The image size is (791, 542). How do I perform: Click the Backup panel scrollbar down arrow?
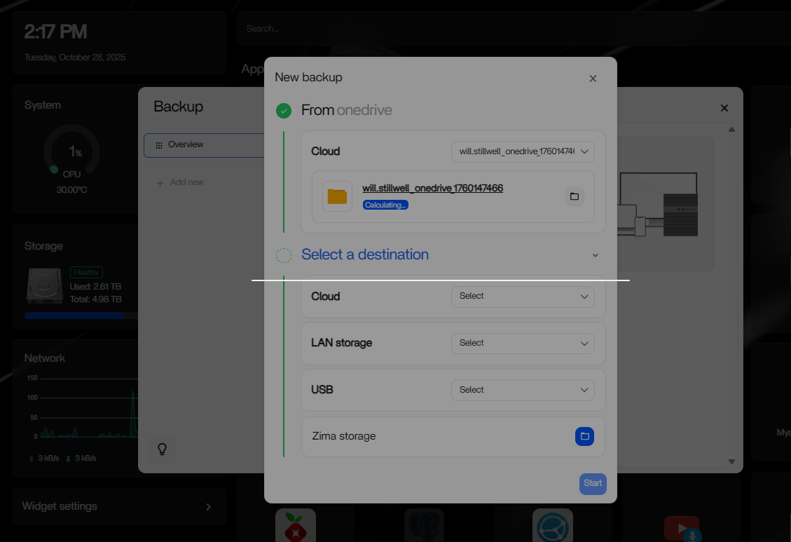pyautogui.click(x=731, y=461)
